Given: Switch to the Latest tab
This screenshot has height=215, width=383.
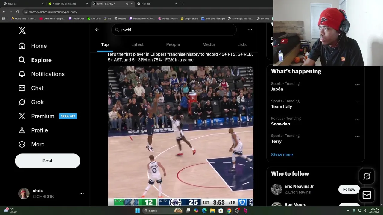Looking at the screenshot, I should tap(137, 44).
